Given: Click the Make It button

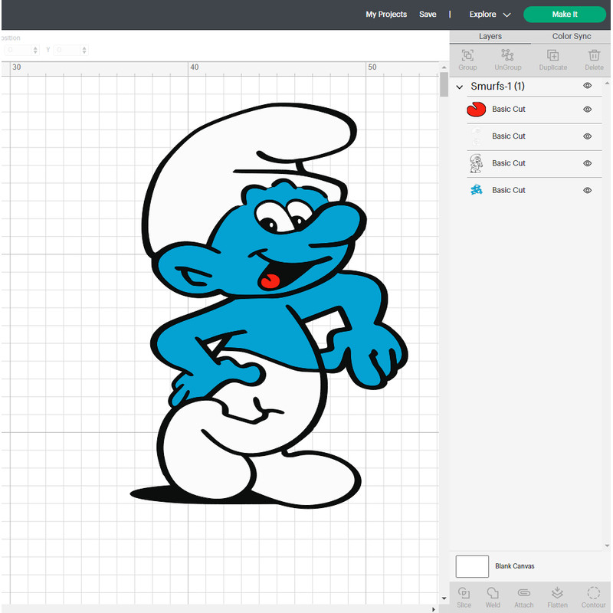Looking at the screenshot, I should pyautogui.click(x=565, y=14).
